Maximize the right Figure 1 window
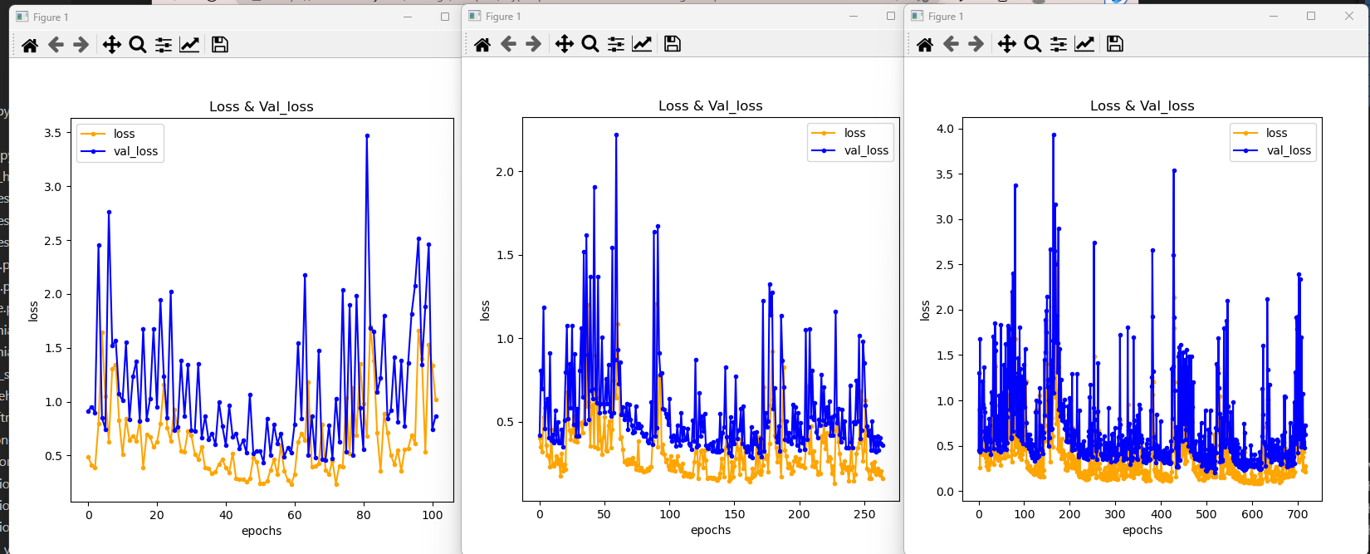Screen dimensions: 1370x554 (1311, 16)
